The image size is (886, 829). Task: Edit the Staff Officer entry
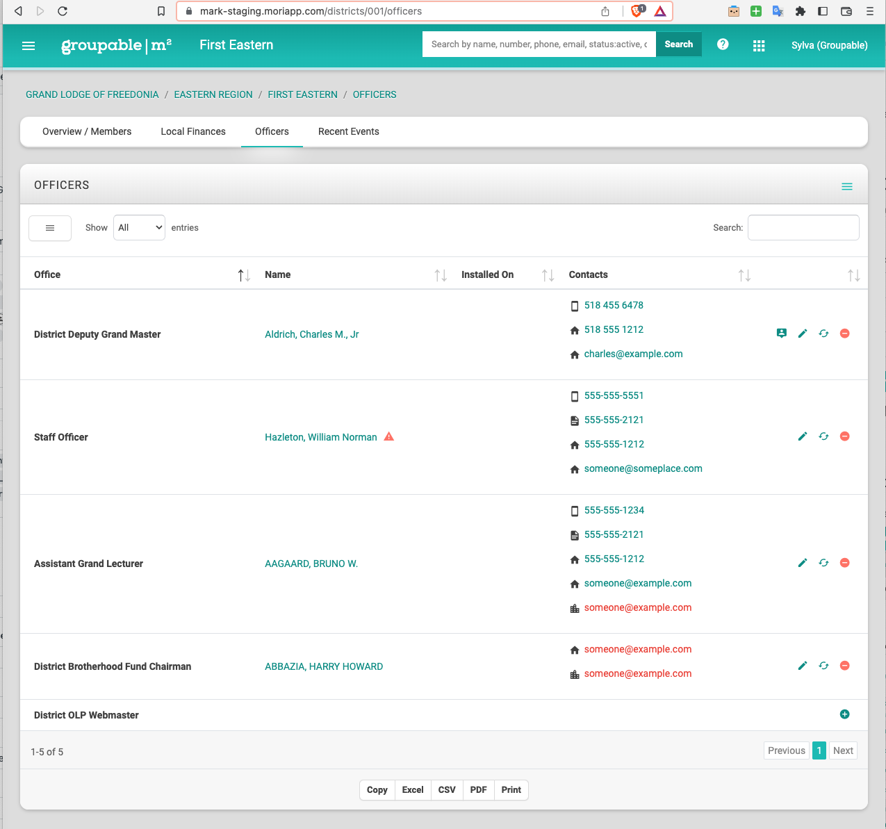pos(803,436)
